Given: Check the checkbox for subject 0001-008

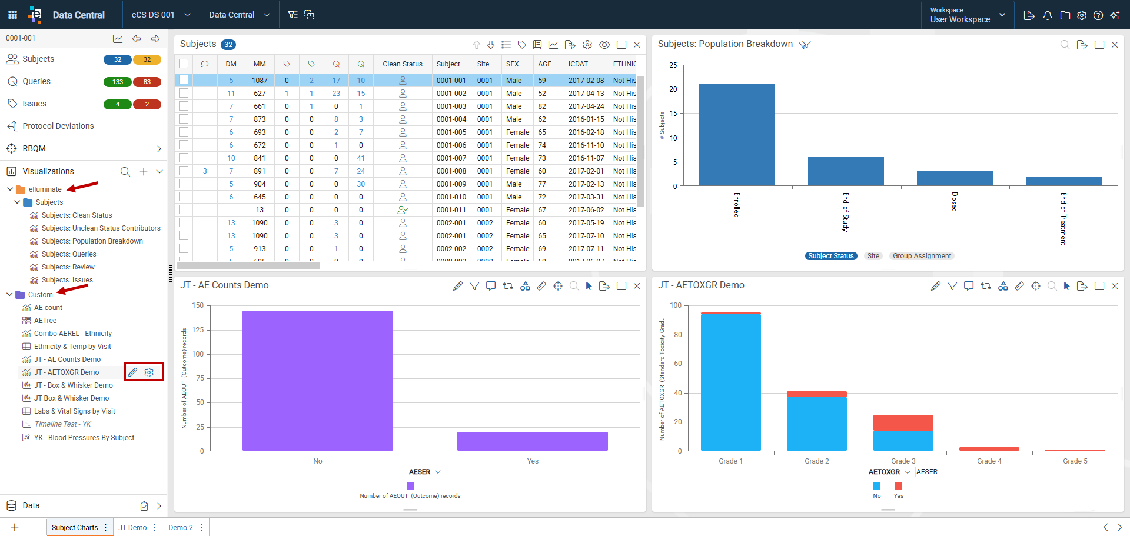Looking at the screenshot, I should (x=184, y=171).
